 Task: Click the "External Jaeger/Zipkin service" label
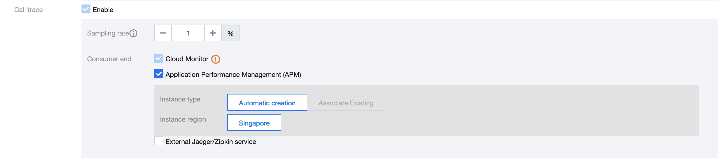[211, 142]
